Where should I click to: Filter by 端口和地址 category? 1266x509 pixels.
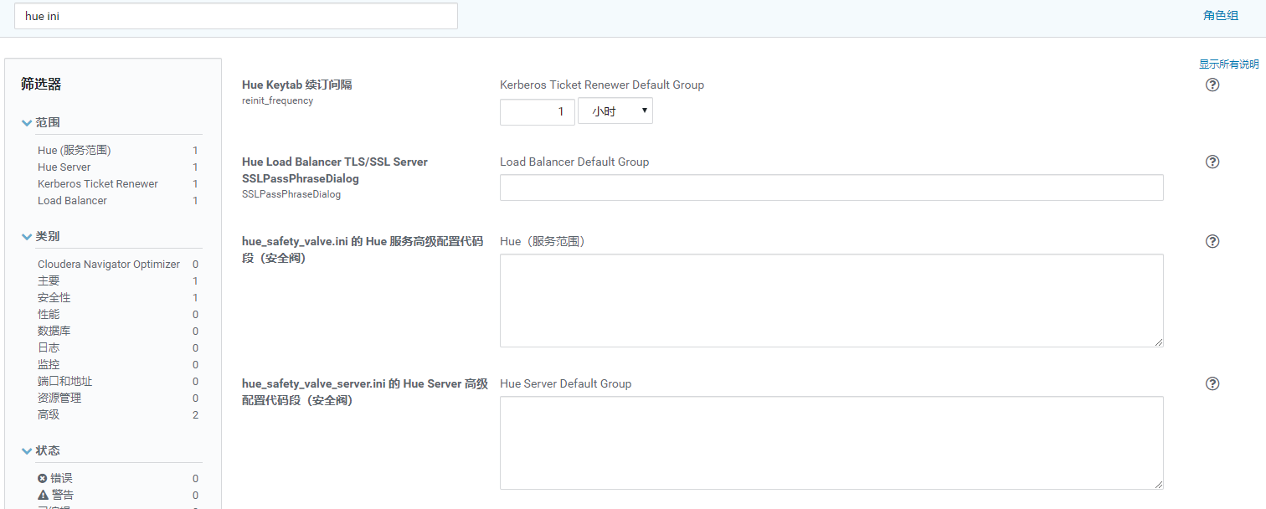point(65,382)
